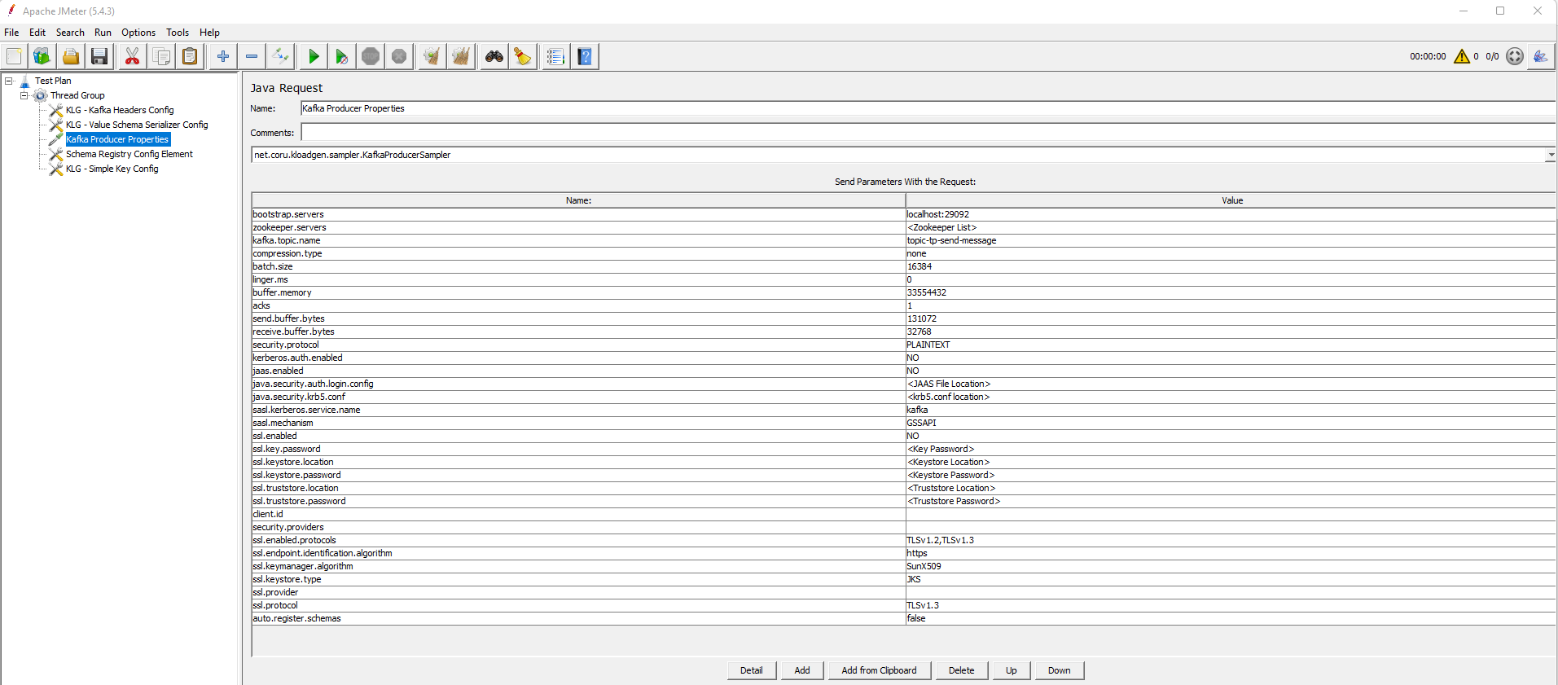The width and height of the screenshot is (1558, 685).
Task: Save the test plan with floppy icon
Action: 99,56
